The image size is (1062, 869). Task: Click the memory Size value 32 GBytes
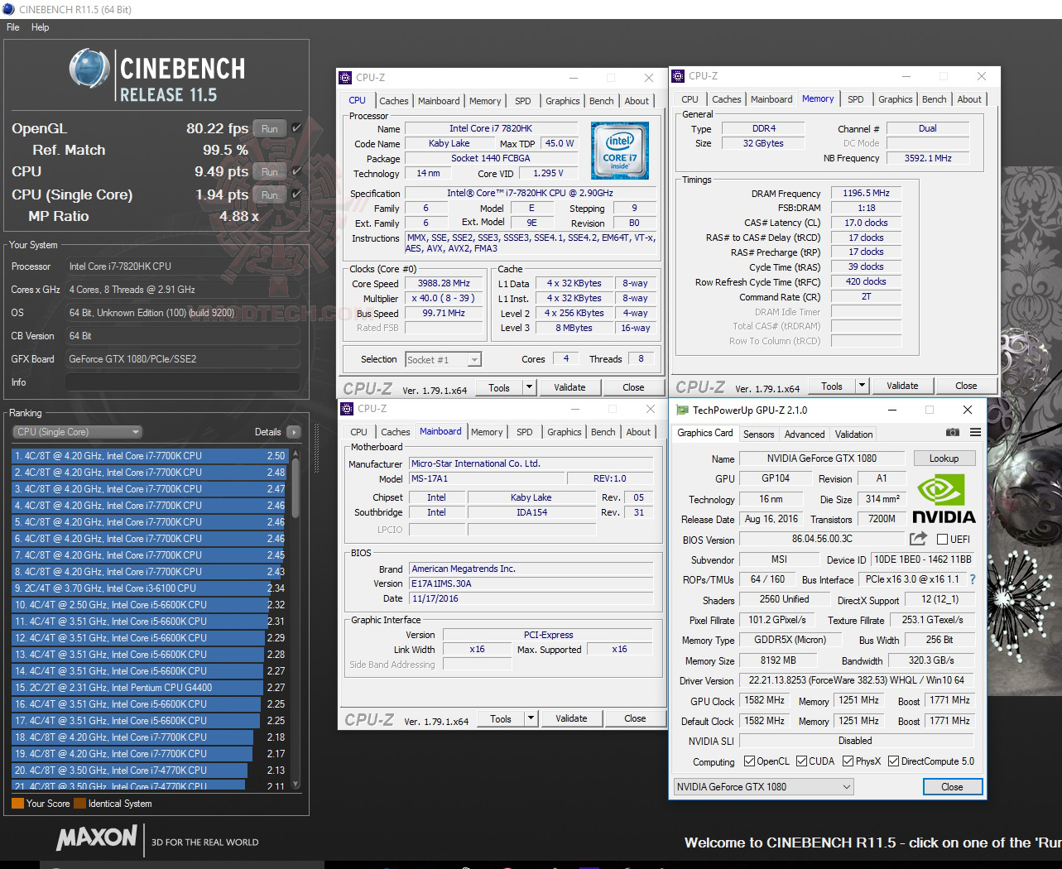tap(762, 143)
